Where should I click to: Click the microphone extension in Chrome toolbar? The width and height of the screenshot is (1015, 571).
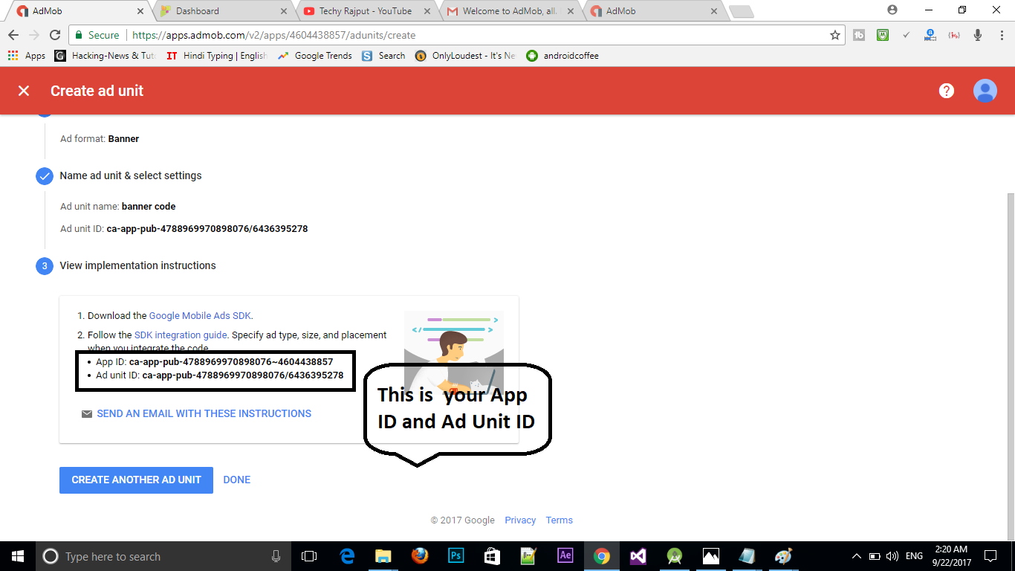[978, 35]
